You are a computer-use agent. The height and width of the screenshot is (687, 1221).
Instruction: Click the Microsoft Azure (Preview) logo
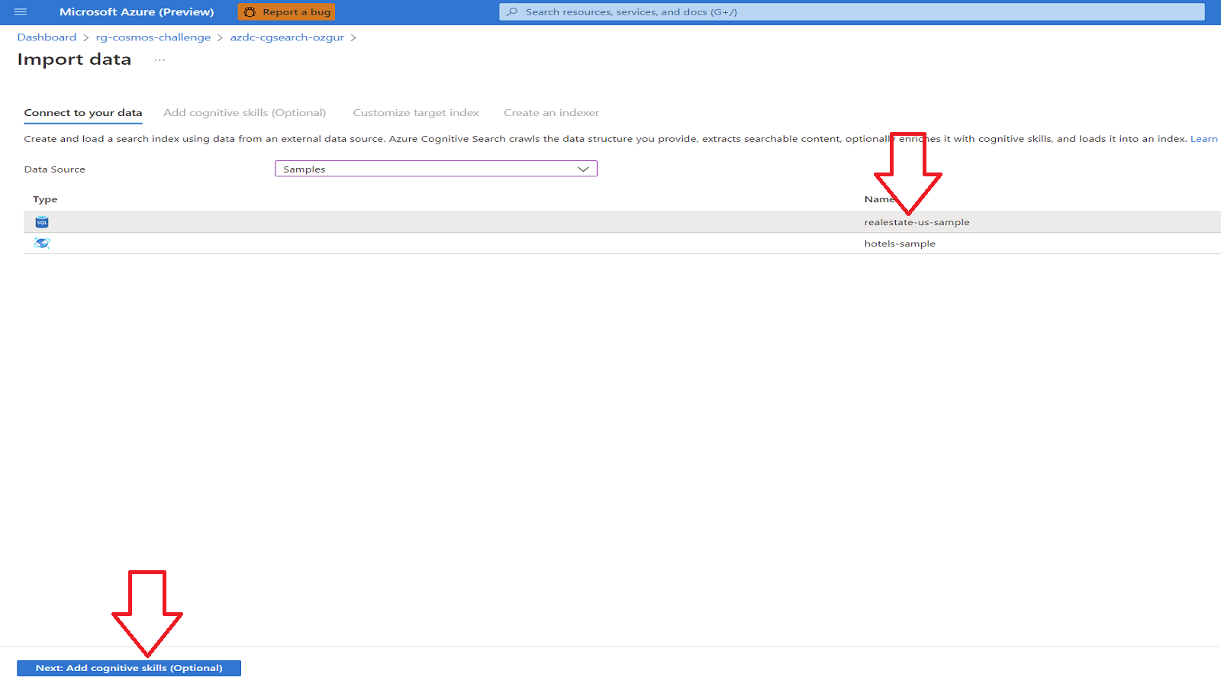pyautogui.click(x=136, y=11)
